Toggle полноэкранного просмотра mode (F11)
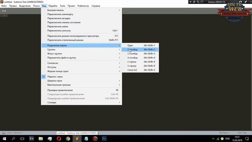This screenshot has width=252, height=142. [x=82, y=36]
